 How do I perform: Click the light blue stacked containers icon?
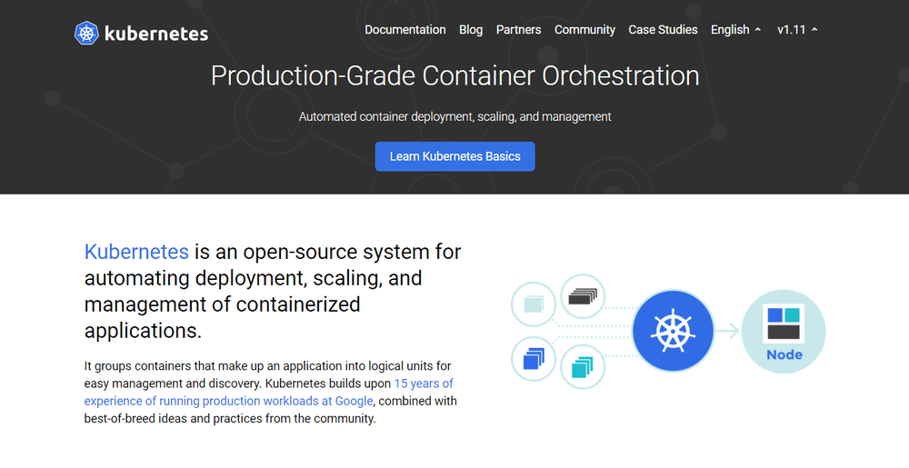coord(534,304)
